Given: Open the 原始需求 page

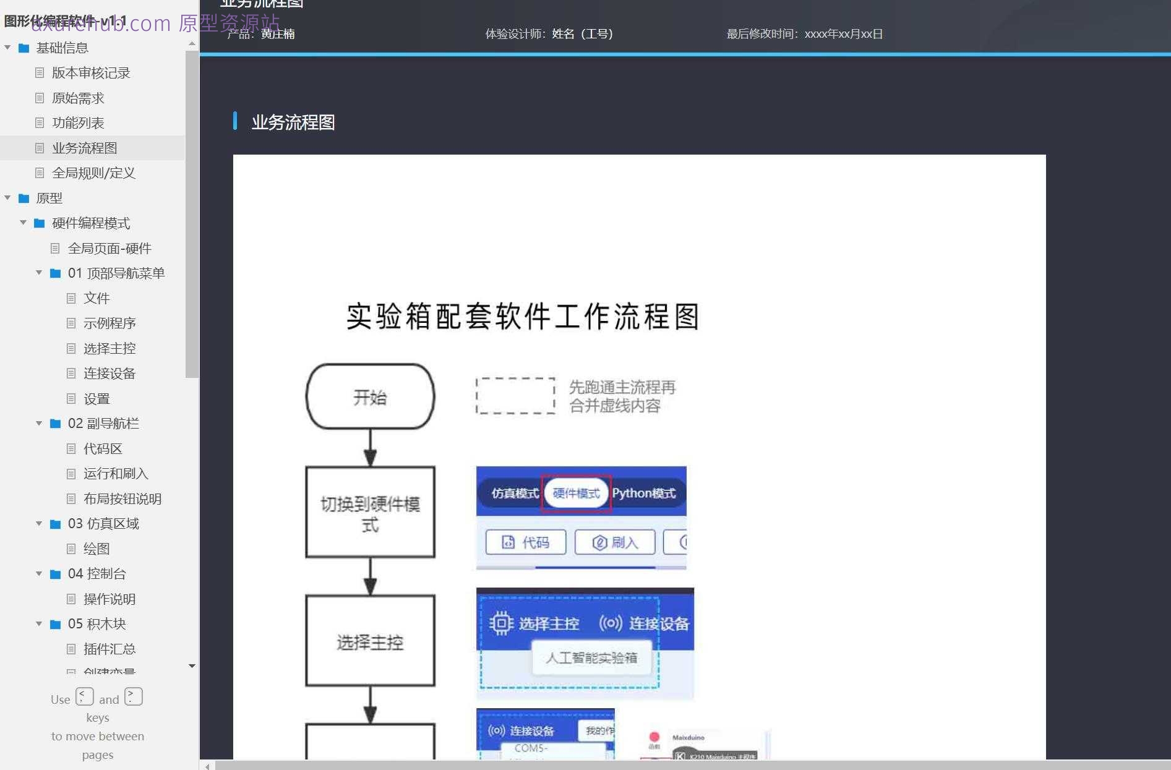Looking at the screenshot, I should point(78,98).
